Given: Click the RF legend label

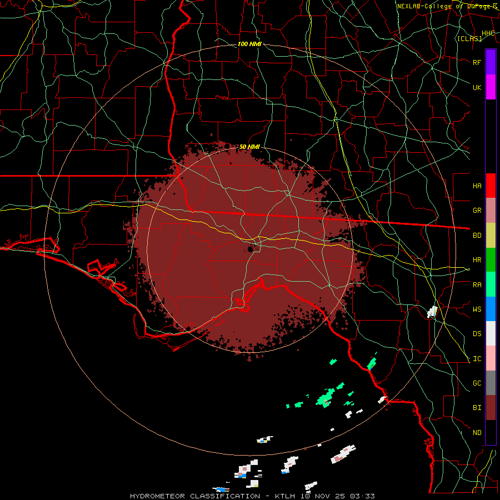Looking at the screenshot, I should (x=477, y=62).
